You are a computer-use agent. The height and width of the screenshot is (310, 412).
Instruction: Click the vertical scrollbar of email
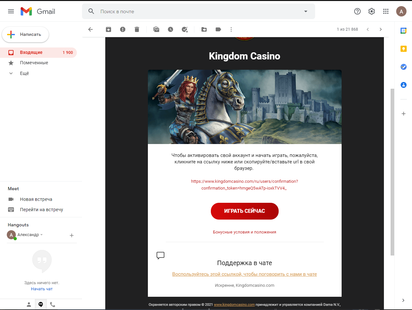pyautogui.click(x=392, y=171)
